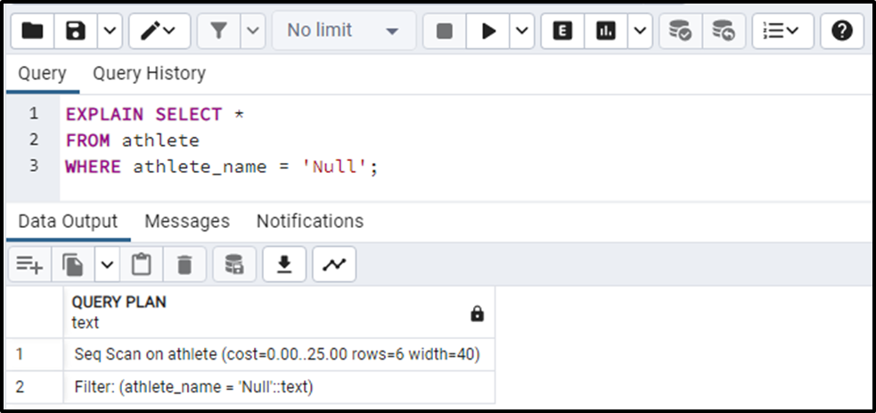This screenshot has width=876, height=413.
Task: Open the No limit rows dropdown
Action: (342, 31)
